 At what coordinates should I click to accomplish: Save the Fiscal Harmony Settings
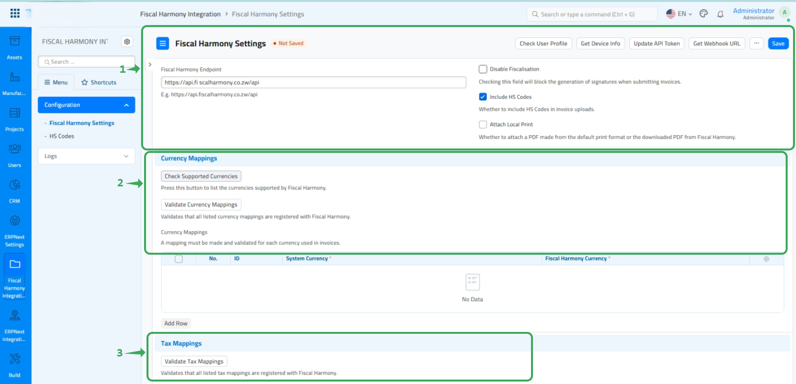click(778, 43)
